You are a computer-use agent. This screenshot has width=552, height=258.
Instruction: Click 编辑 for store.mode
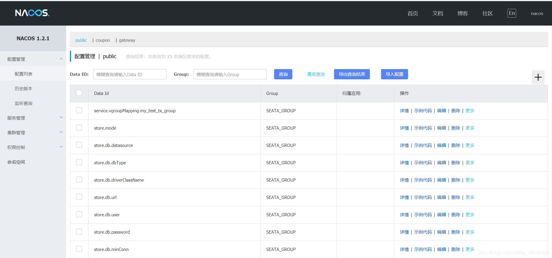pos(442,128)
